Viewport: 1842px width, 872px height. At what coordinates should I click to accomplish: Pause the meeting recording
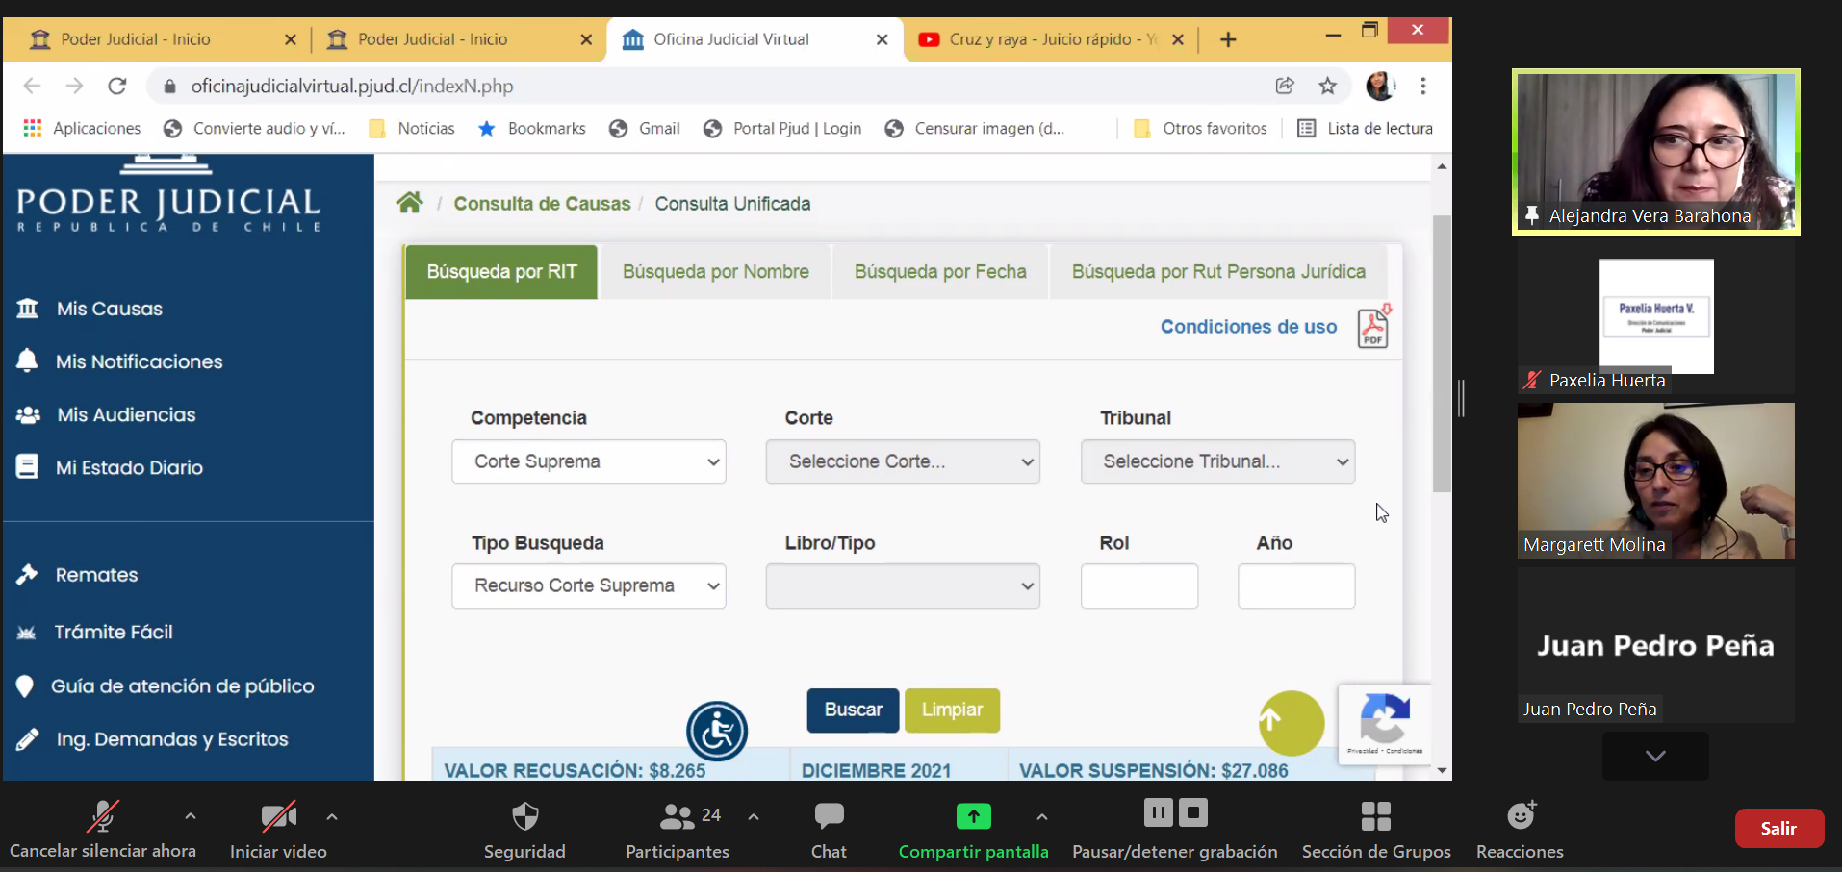[x=1158, y=812]
